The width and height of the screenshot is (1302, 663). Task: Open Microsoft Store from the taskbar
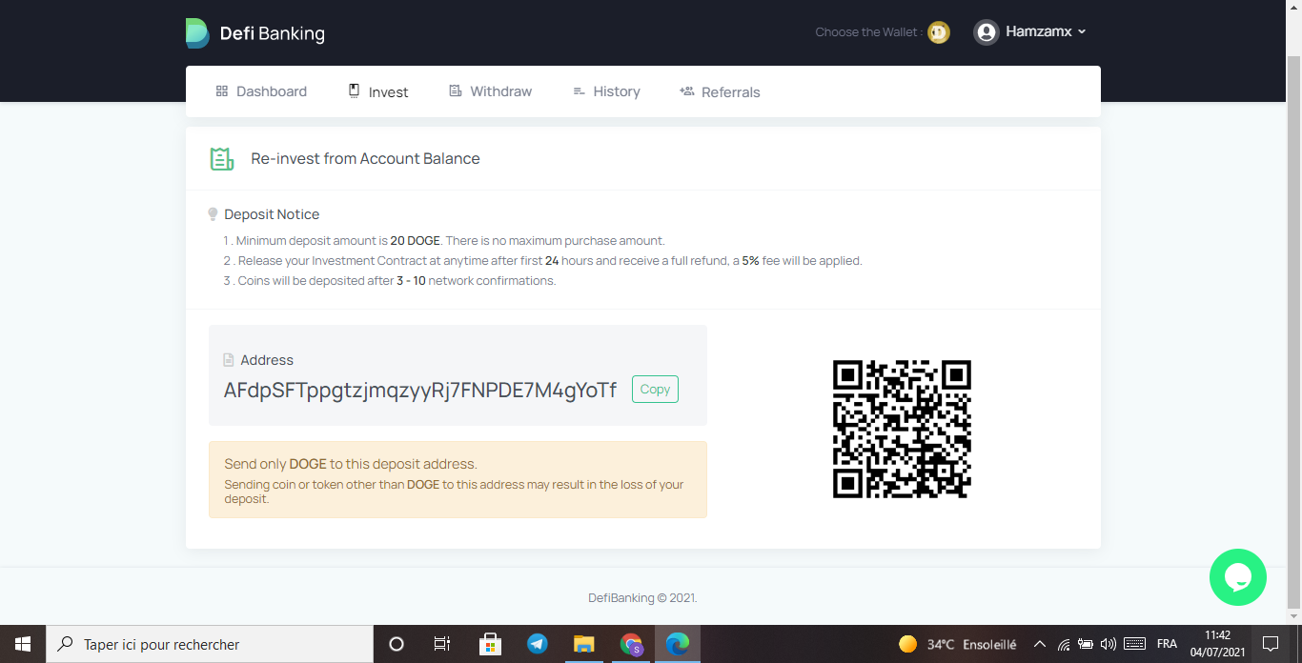[x=490, y=644]
